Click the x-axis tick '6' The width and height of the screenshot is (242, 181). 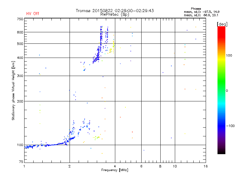click(x=141, y=166)
